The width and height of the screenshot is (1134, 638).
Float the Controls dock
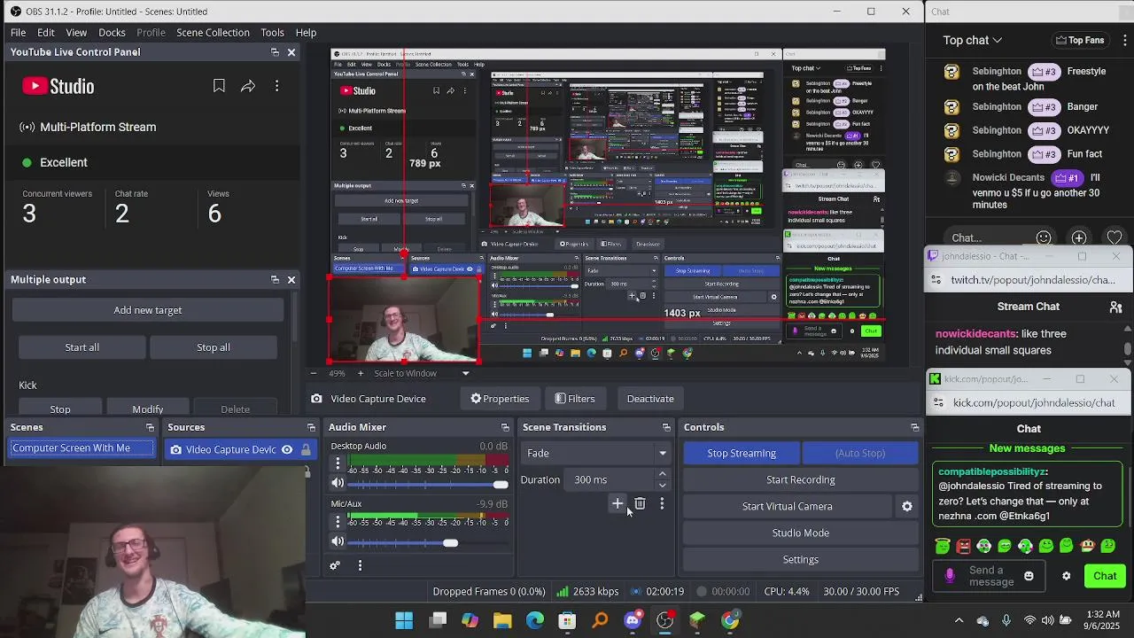[914, 427]
